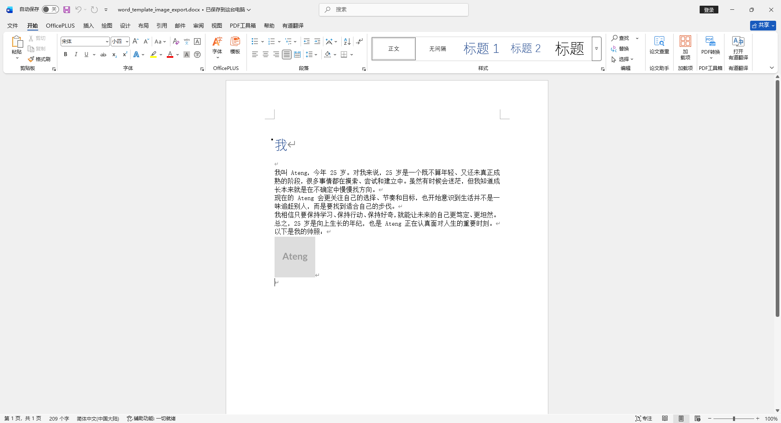781x423 pixels.
Task: Toggle show paragraph marks button
Action: click(359, 41)
